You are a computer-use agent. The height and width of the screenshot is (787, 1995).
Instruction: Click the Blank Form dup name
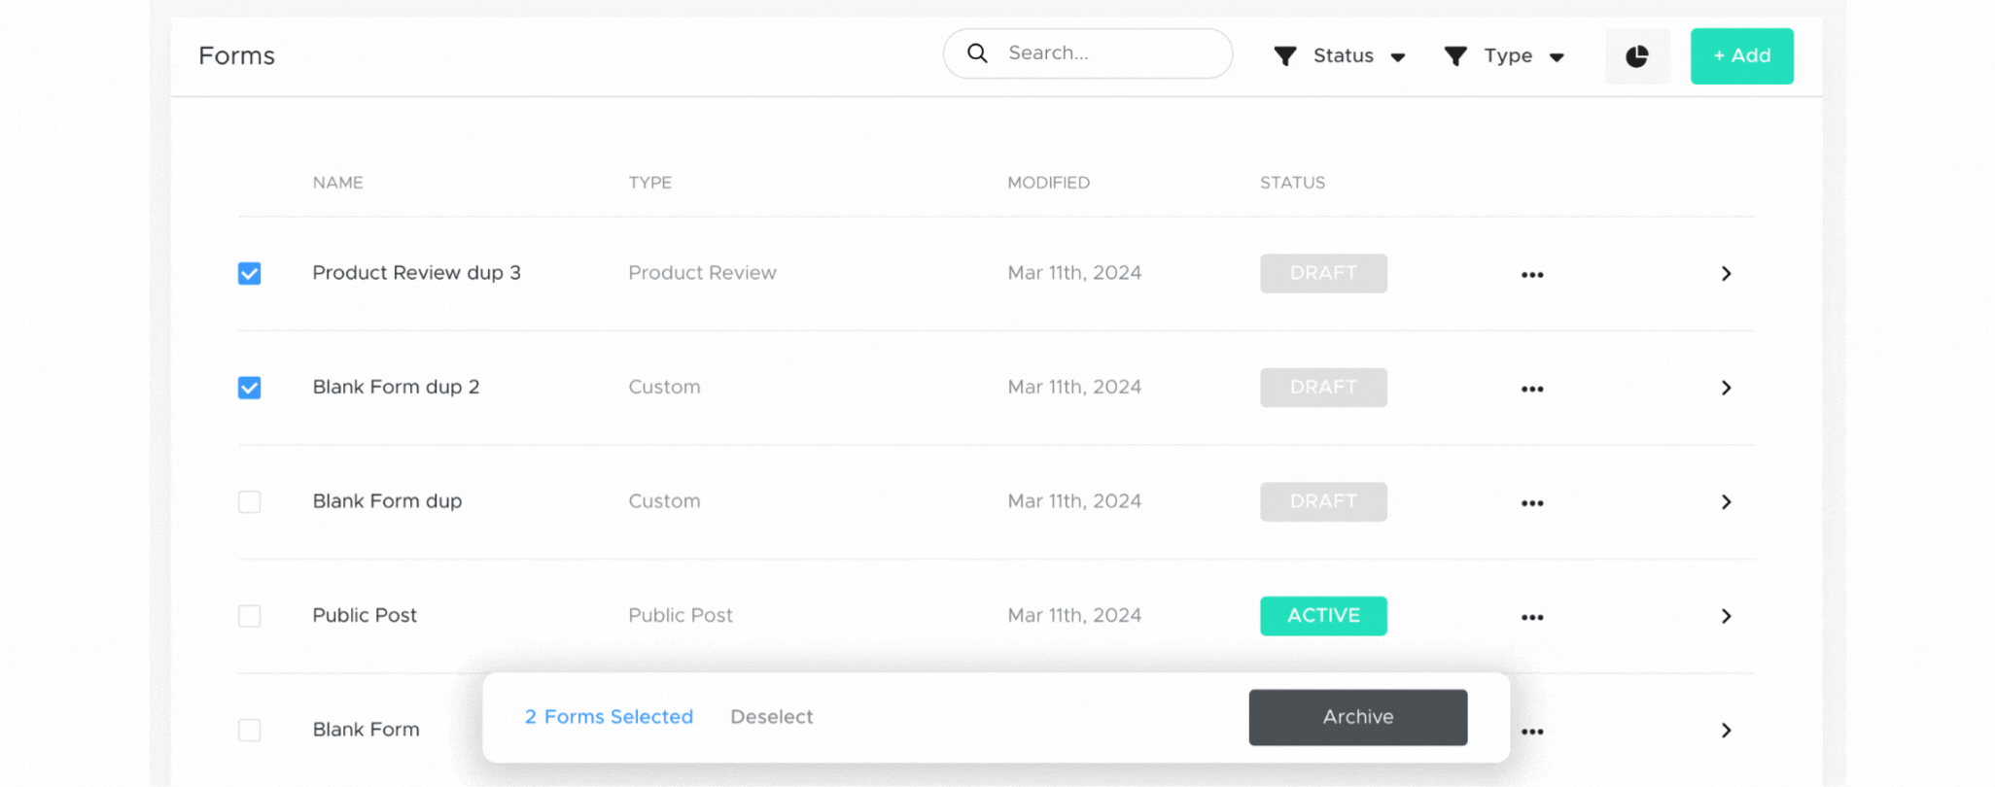click(388, 501)
